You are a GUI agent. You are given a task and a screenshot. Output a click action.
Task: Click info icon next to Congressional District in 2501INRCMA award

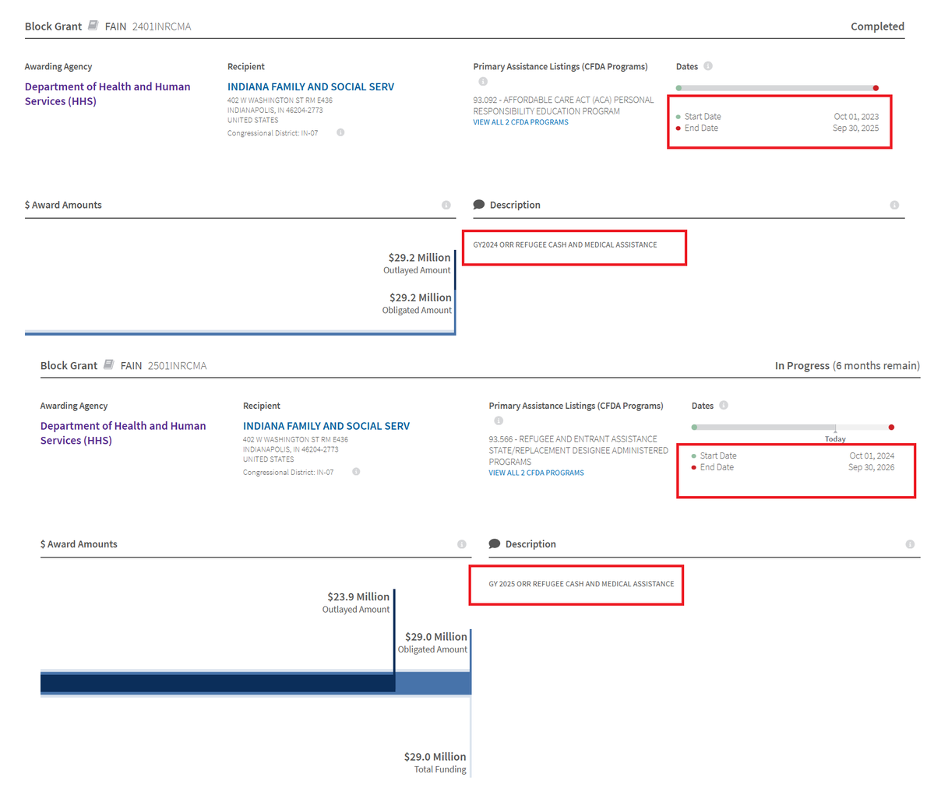click(x=356, y=472)
